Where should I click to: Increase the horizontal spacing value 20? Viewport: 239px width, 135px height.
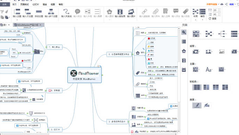[x=219, y=9]
